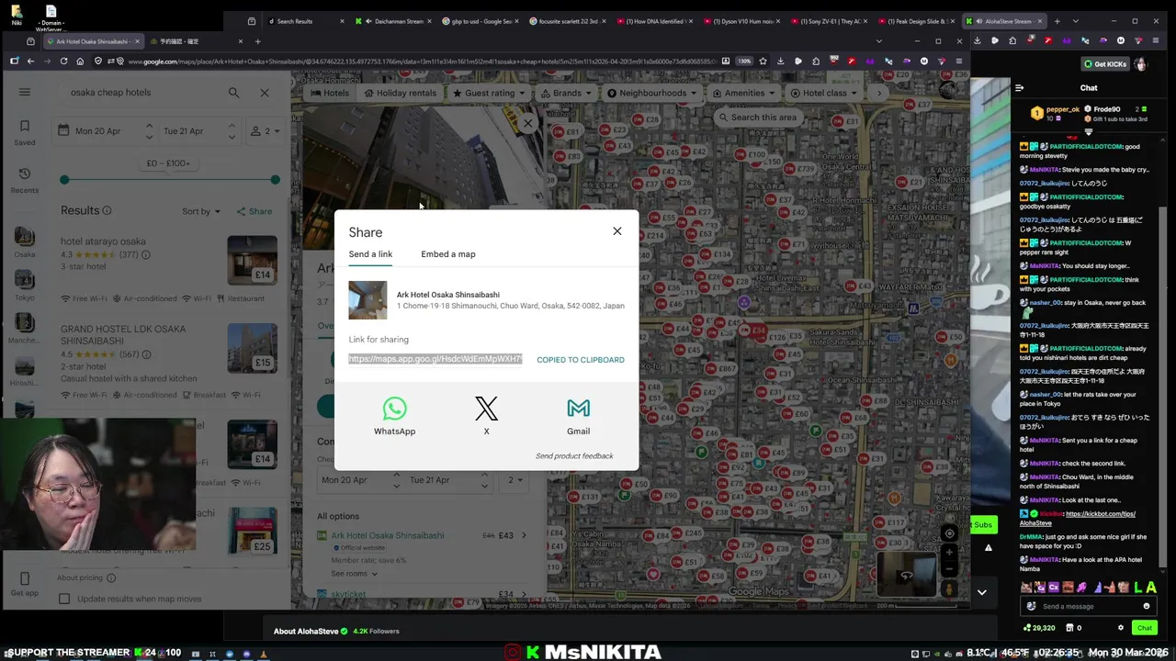Click the map my-location button
Viewport: 1176px width, 661px height.
point(950,532)
